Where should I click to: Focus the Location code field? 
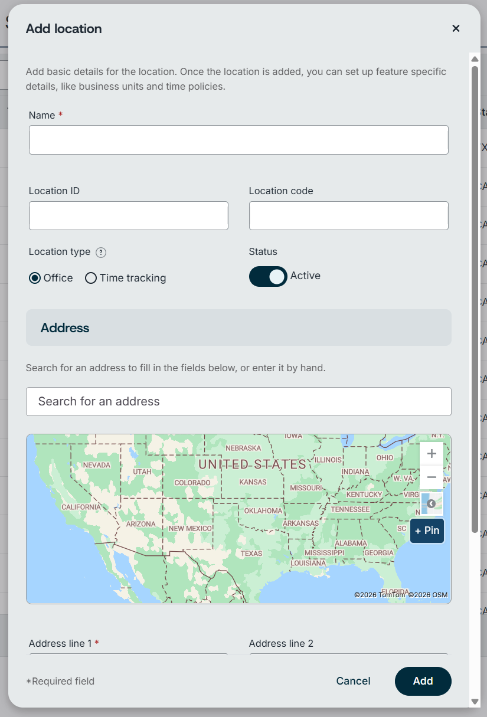[349, 215]
